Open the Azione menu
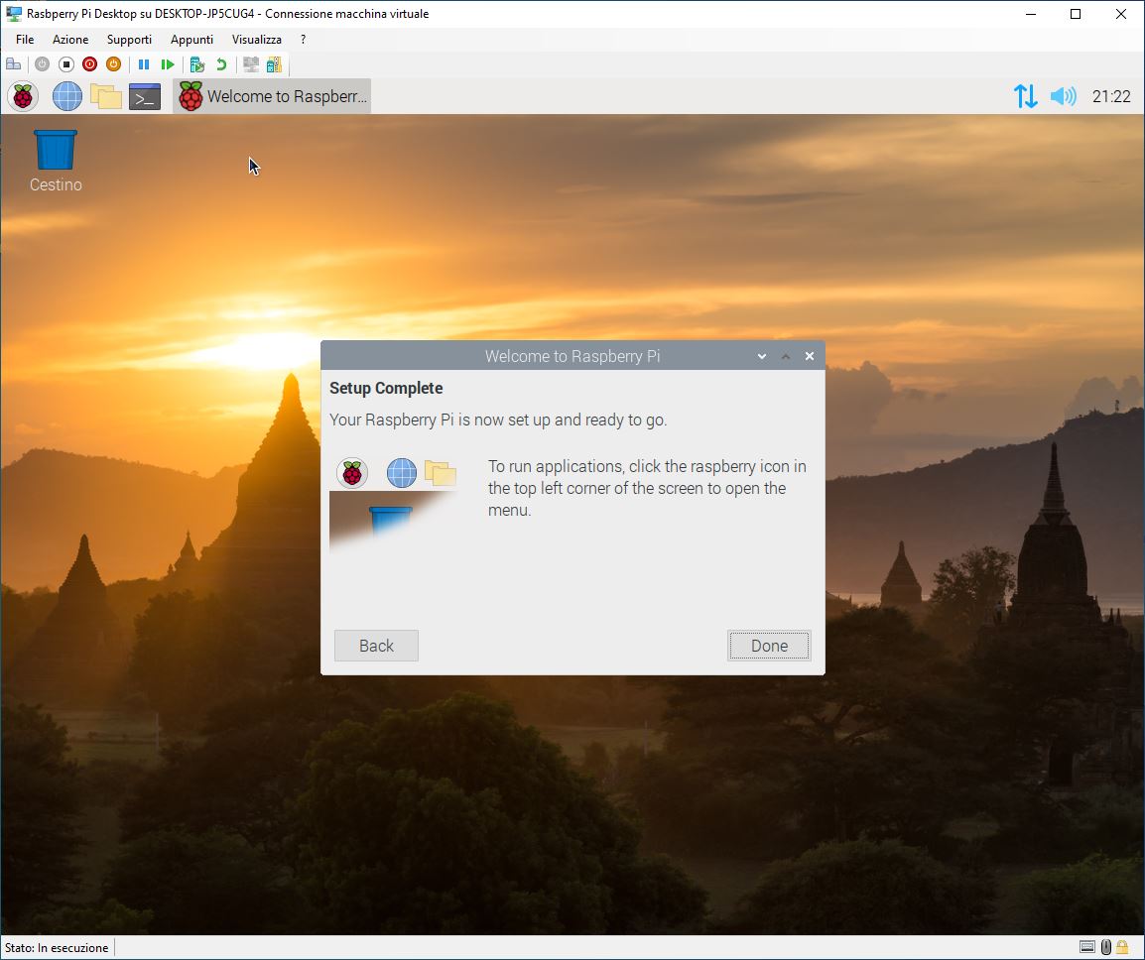 70,40
